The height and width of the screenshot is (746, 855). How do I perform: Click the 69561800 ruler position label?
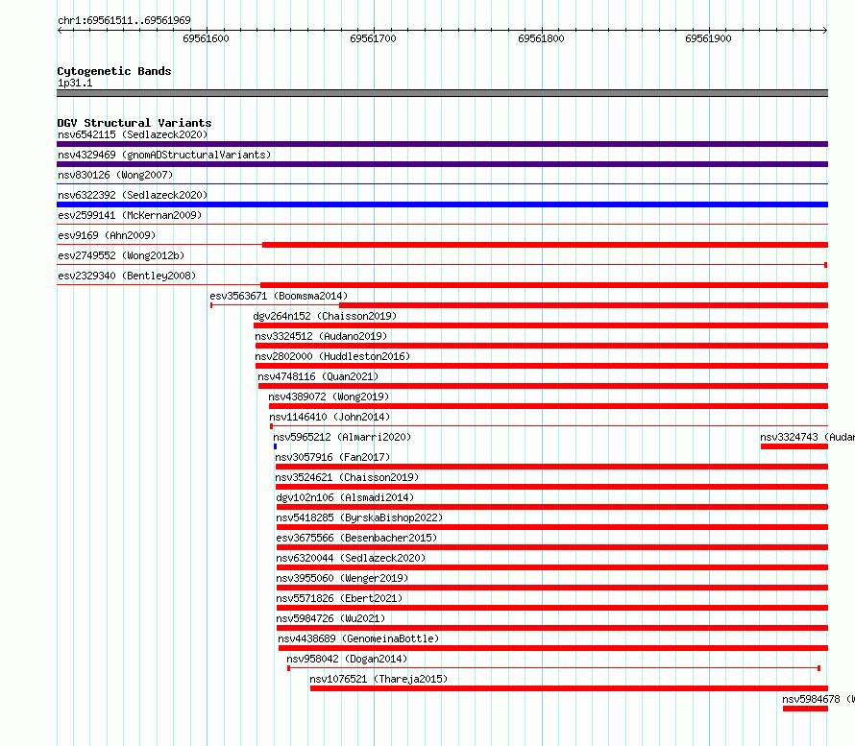(541, 38)
